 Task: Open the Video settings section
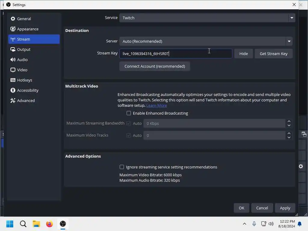[34, 70]
